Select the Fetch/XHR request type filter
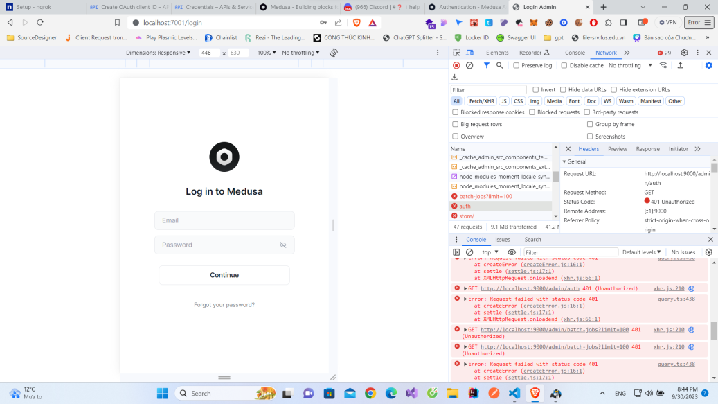 481,100
